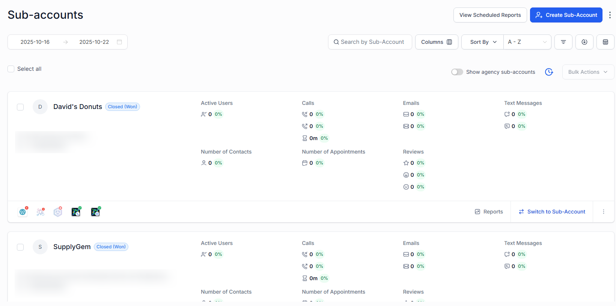The width and height of the screenshot is (616, 306).
Task: Click the download/export icon button in the toolbar
Action: click(584, 42)
